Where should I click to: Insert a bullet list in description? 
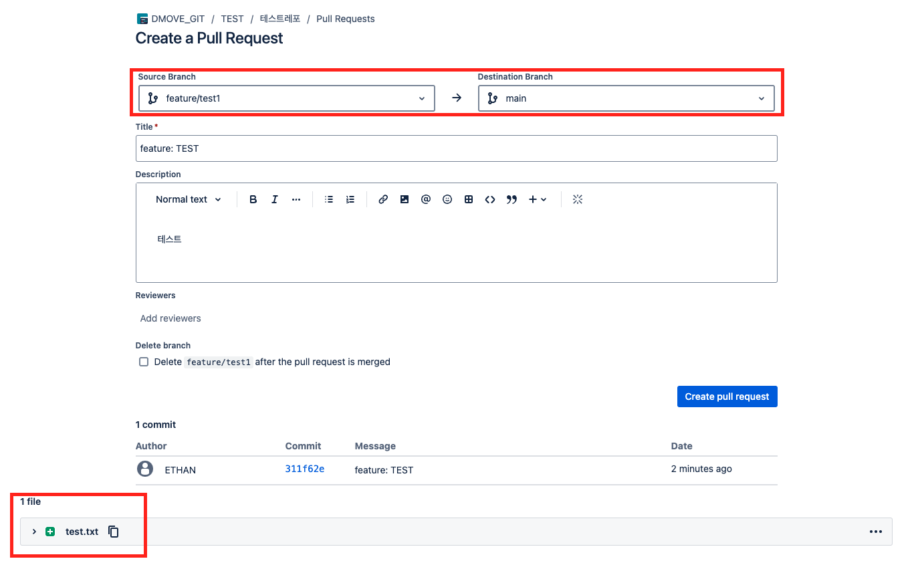click(x=328, y=199)
